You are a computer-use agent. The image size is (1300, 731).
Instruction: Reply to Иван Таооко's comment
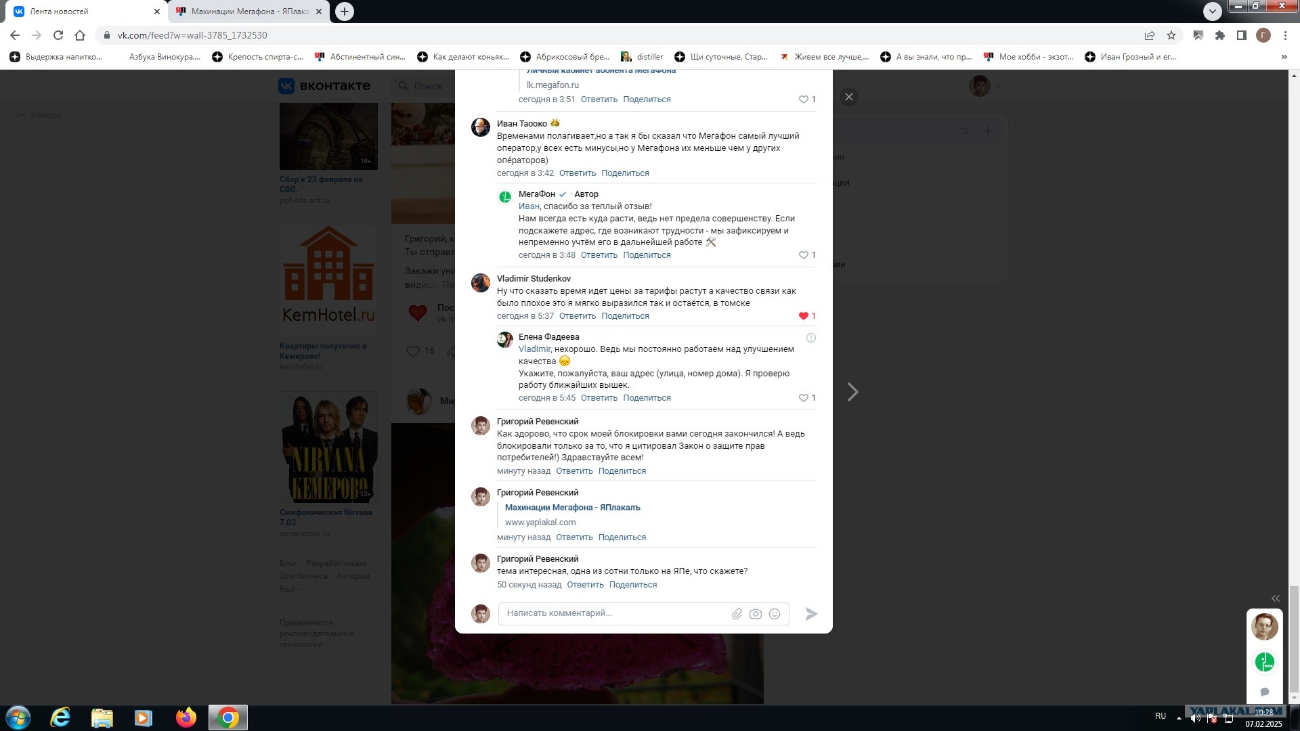(578, 173)
